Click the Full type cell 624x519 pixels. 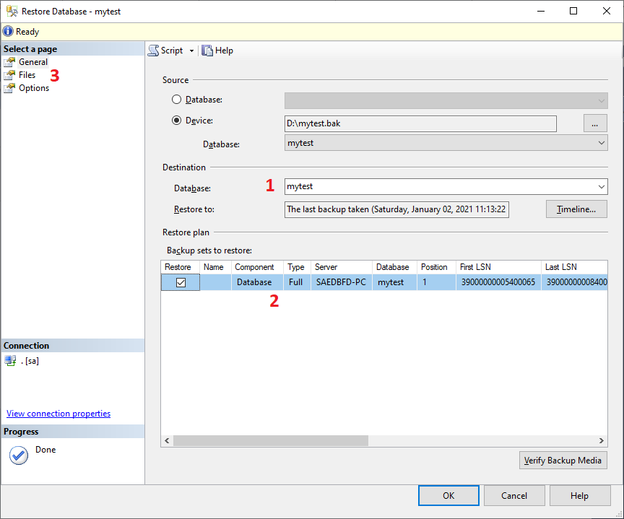click(297, 282)
